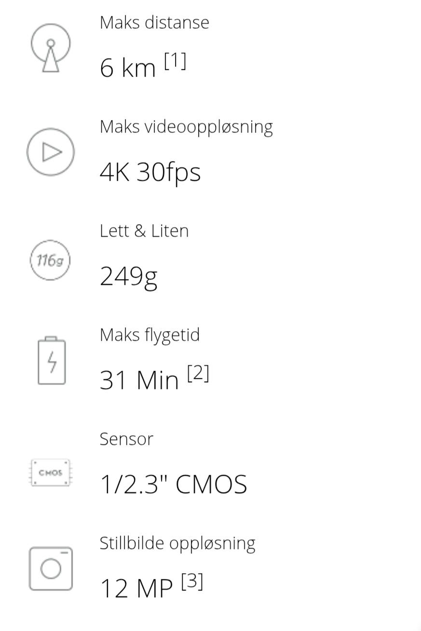Open footnote [3] next to 12 MP
Screen dimensions: 421x631
click(x=192, y=582)
